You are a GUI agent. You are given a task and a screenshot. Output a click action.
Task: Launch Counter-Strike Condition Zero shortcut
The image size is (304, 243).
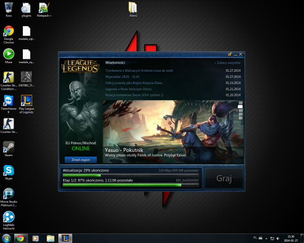click(x=9, y=81)
